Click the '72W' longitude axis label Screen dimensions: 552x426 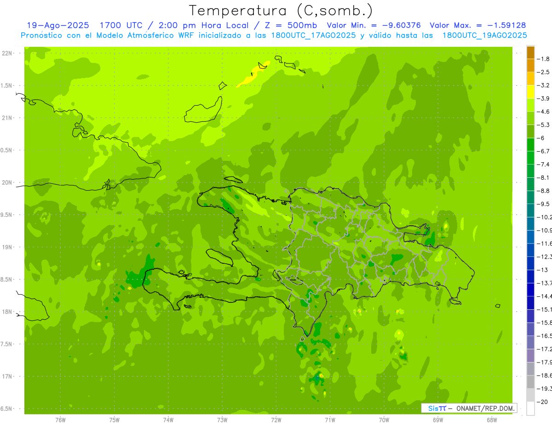coord(276,420)
